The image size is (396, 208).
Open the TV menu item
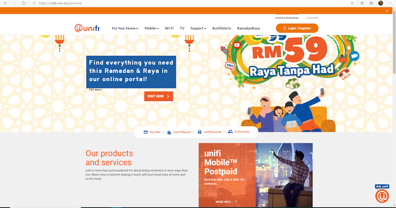pos(182,28)
